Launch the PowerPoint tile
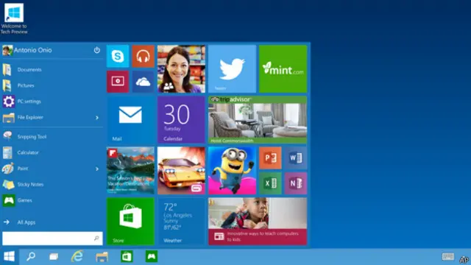 pyautogui.click(x=270, y=158)
